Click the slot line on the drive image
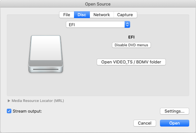196x133 pixels. [45, 70]
